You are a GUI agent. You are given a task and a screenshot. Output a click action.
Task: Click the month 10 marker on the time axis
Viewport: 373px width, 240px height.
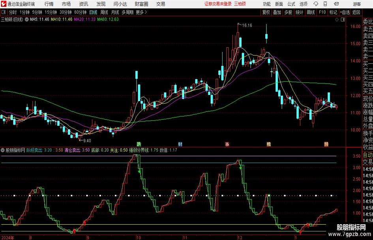tap(139, 238)
